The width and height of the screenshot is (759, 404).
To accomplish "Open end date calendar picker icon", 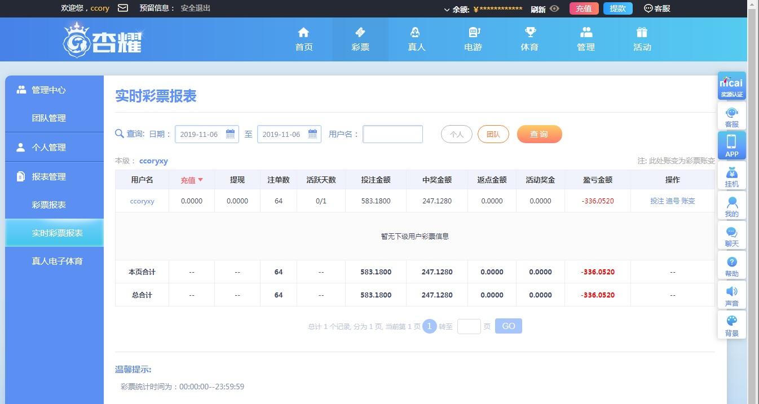I will [312, 134].
